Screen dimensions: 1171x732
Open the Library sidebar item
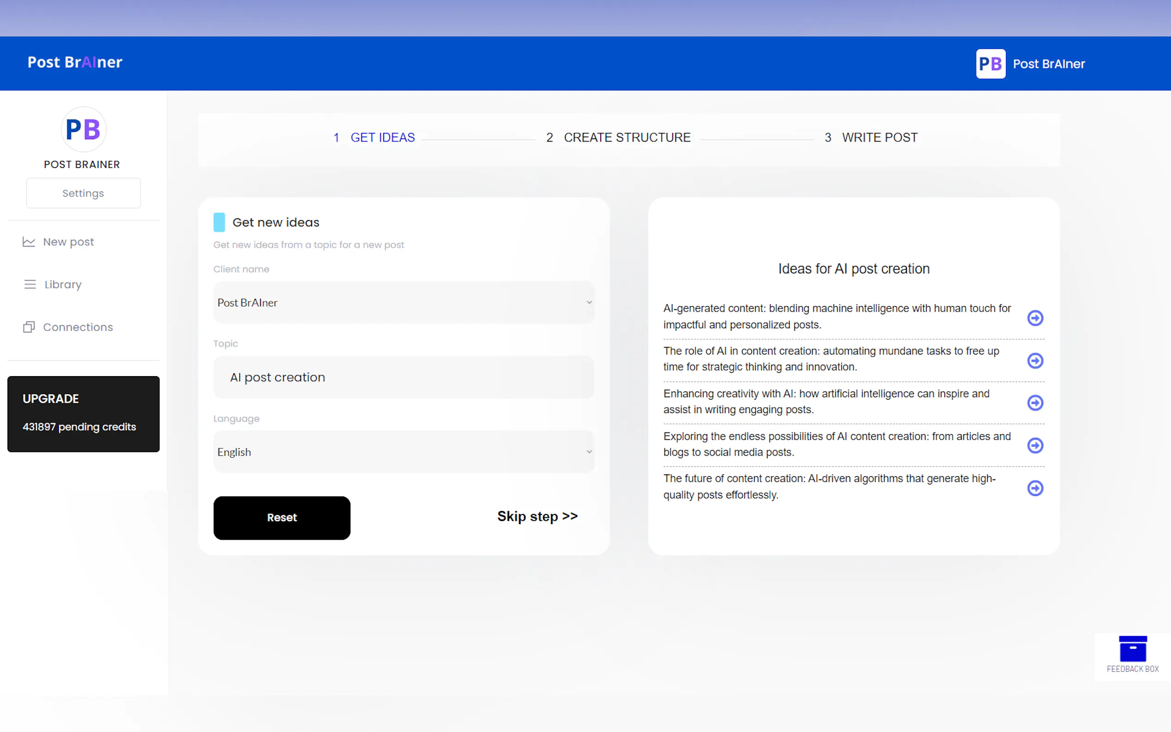click(x=62, y=284)
